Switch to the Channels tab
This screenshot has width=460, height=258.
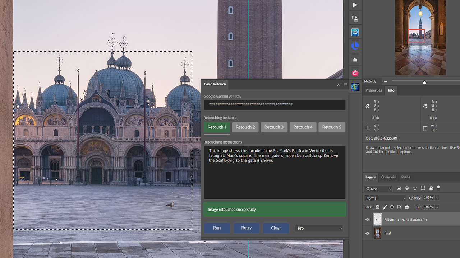(388, 177)
